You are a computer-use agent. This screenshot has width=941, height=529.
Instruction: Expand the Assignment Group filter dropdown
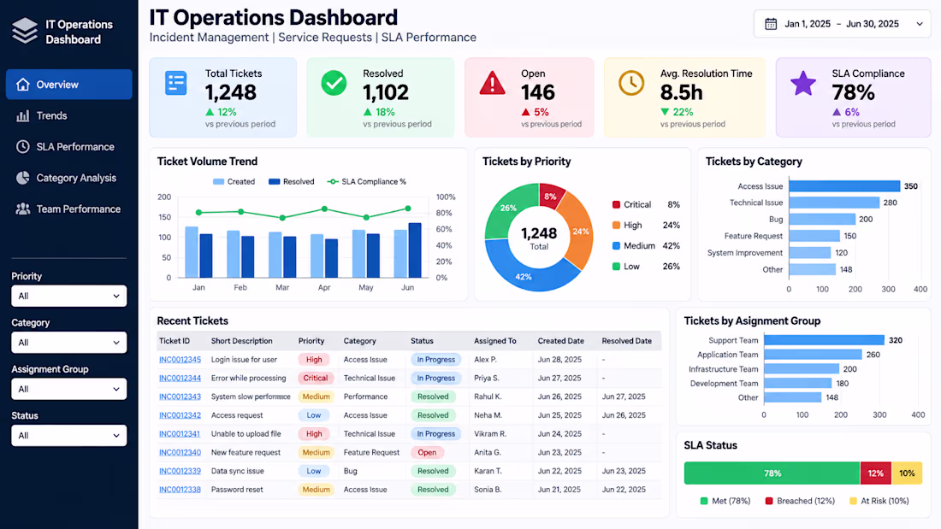pos(69,389)
